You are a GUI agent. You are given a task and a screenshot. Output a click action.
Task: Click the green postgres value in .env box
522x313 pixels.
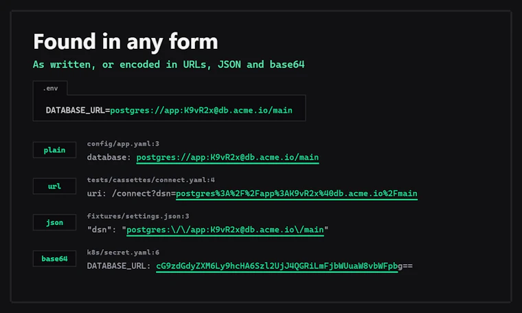click(x=201, y=110)
